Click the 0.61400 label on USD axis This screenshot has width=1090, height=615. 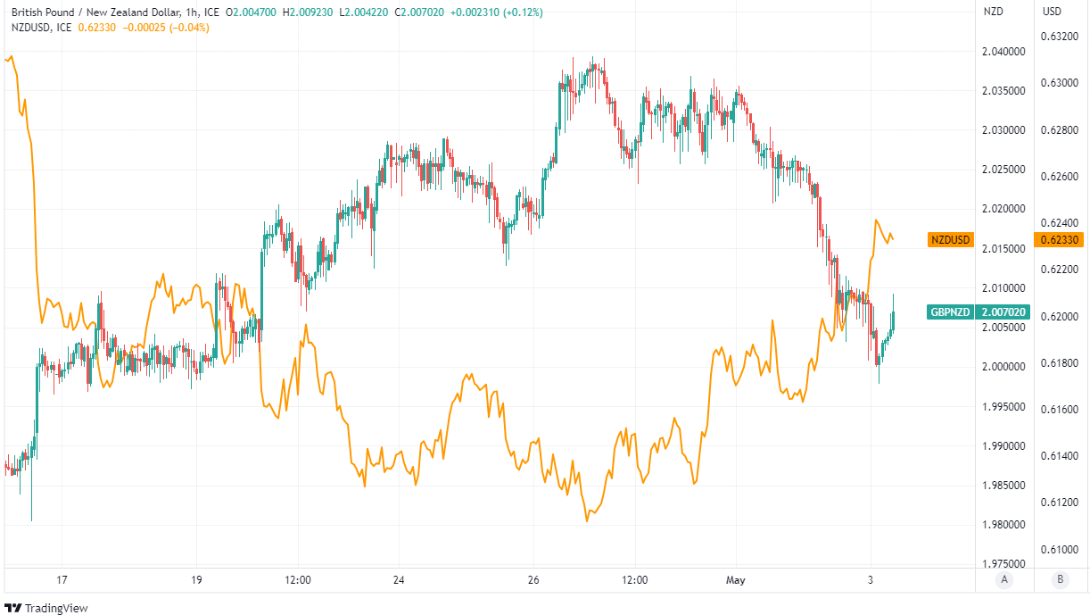[1060, 456]
